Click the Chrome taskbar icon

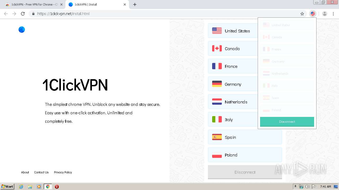pyautogui.click(x=48, y=187)
